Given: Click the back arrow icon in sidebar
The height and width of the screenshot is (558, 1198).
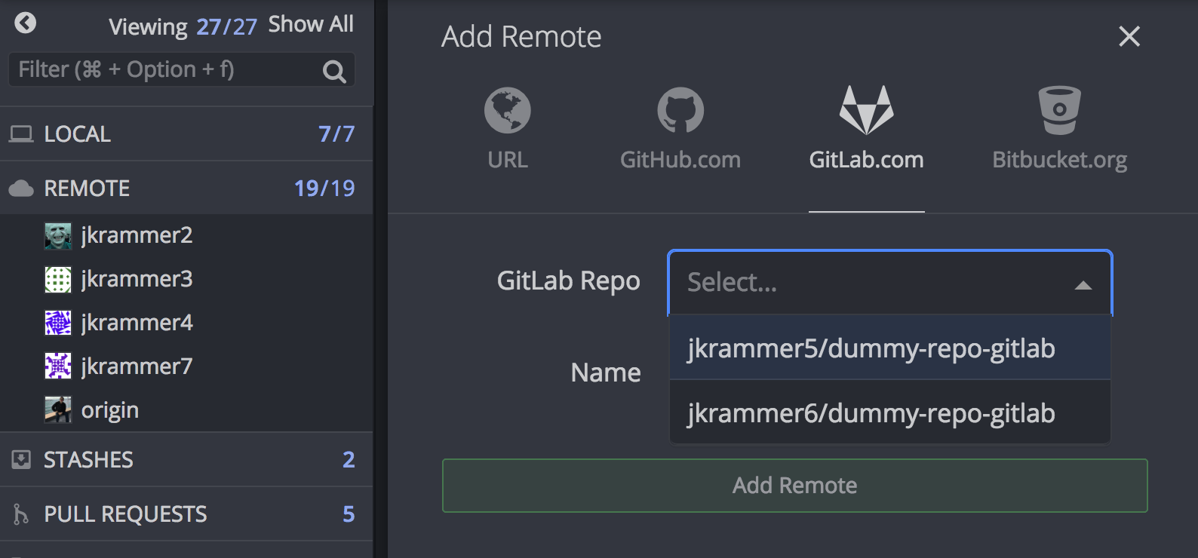Looking at the screenshot, I should point(25,23).
